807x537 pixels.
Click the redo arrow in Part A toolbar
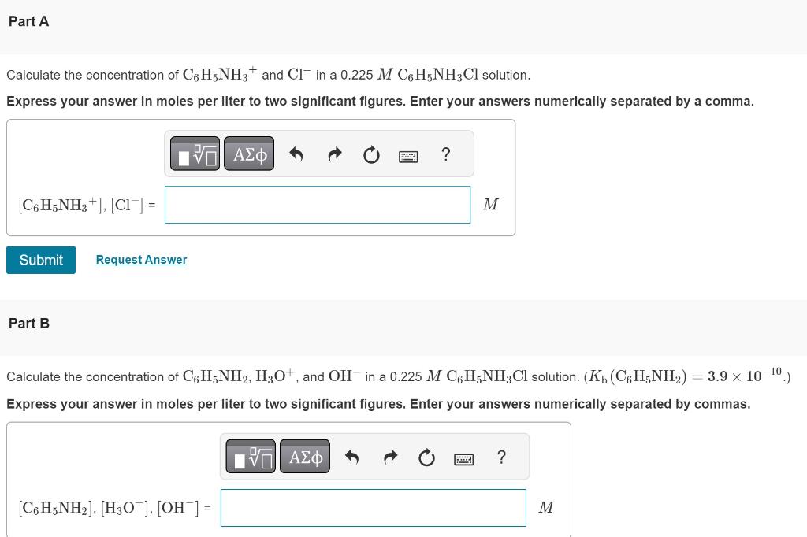coord(334,154)
